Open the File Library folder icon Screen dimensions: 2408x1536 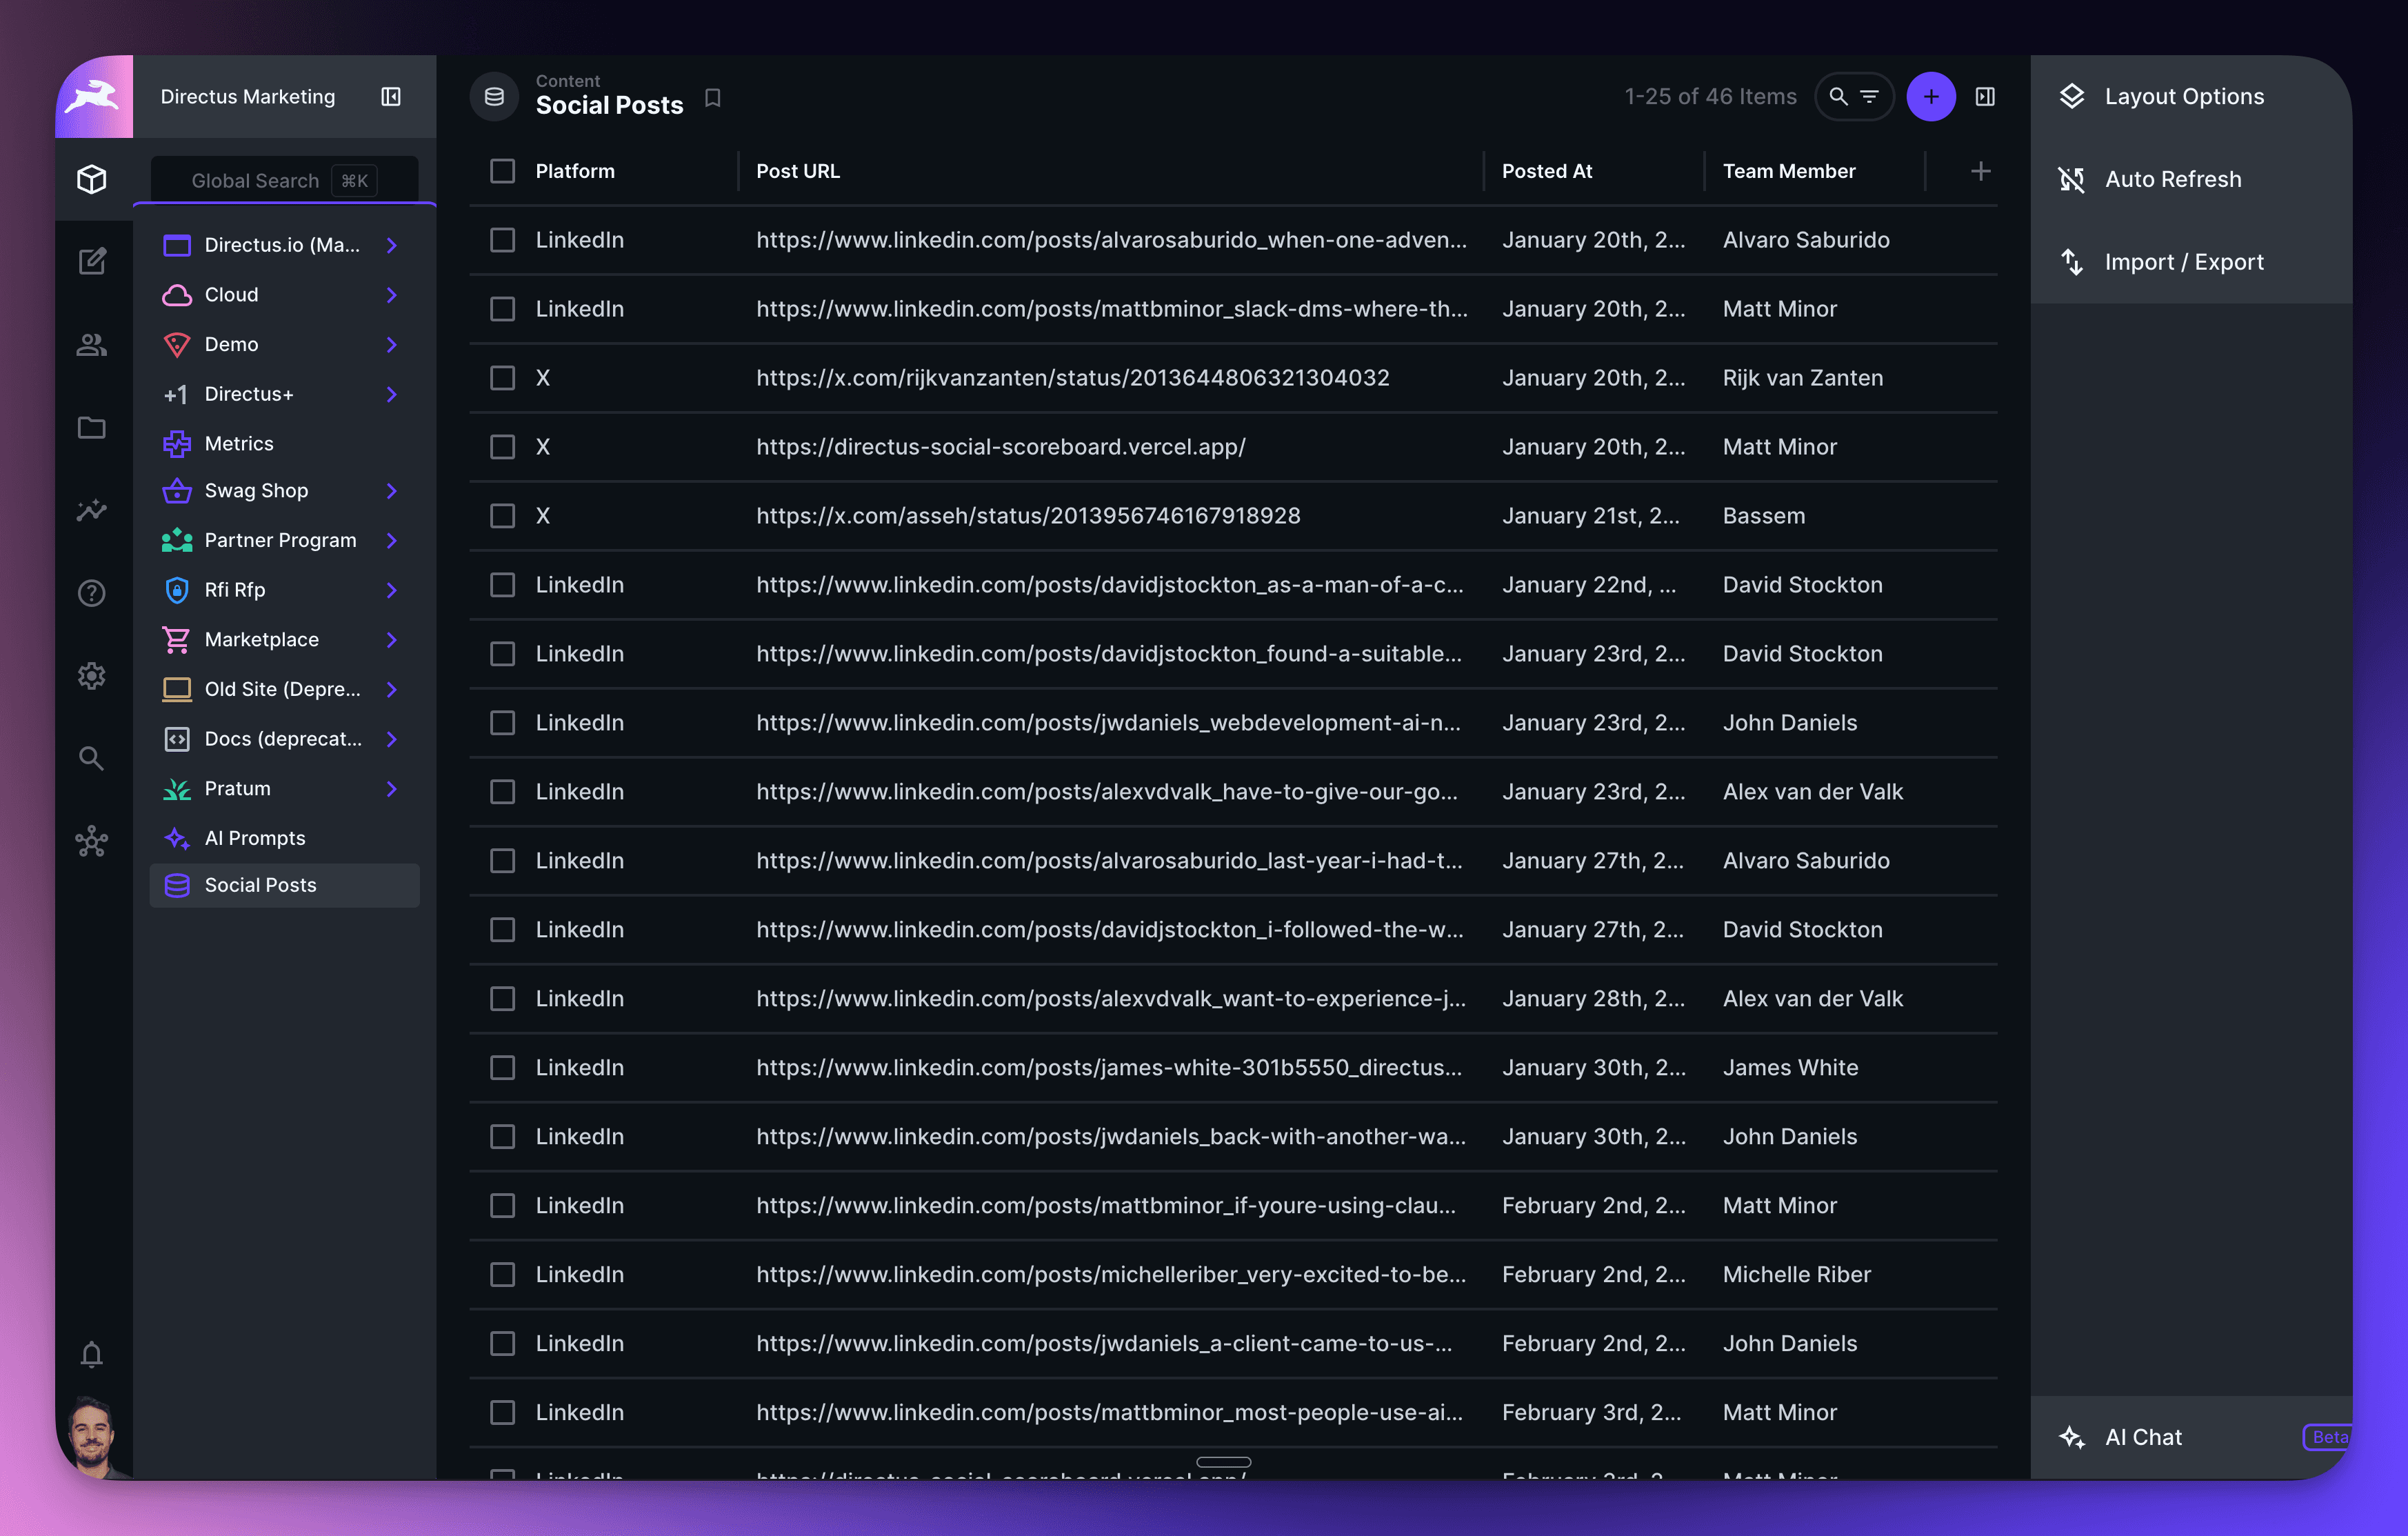[92, 428]
